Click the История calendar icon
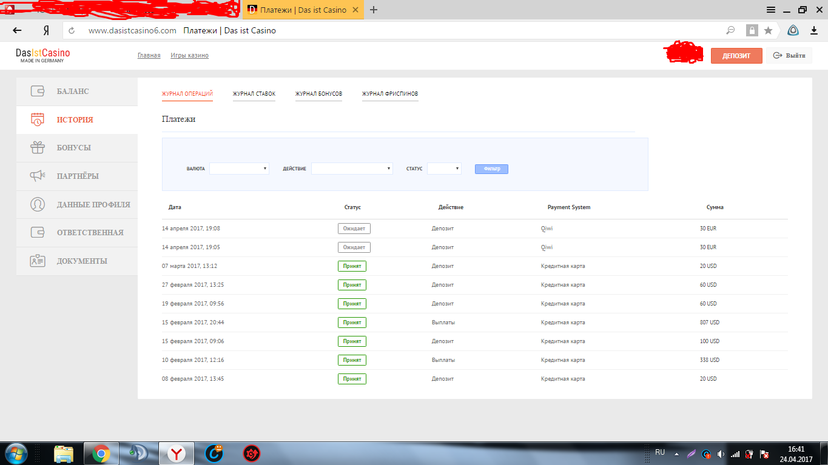 [x=38, y=119]
